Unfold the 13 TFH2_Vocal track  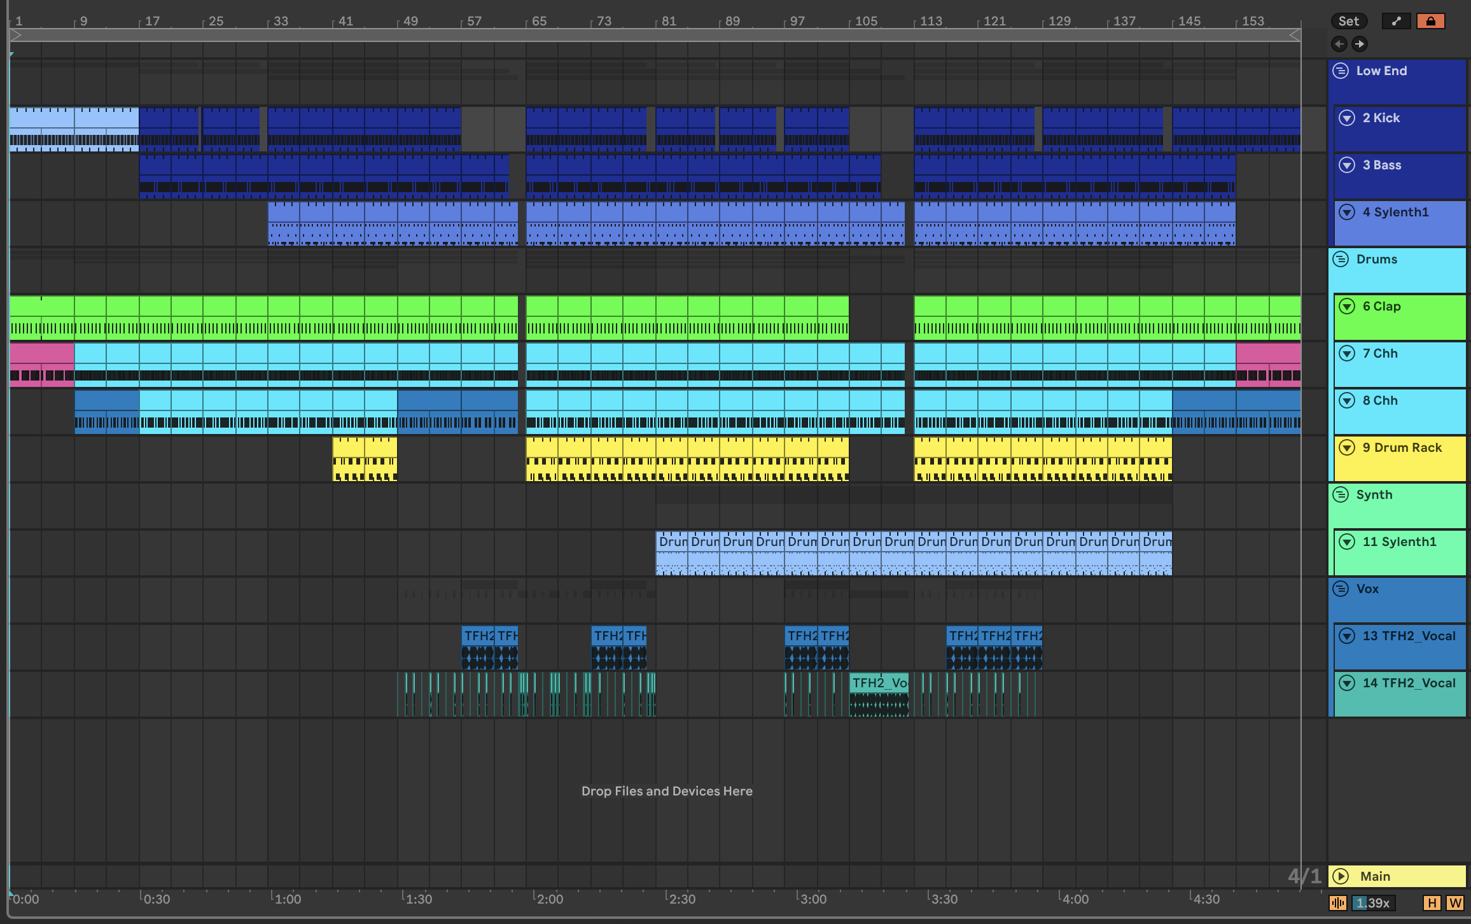1347,636
